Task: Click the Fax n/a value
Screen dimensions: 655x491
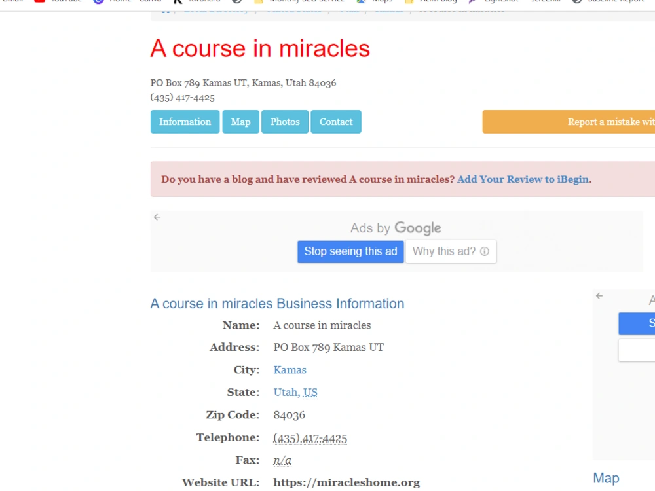Action: 282,460
